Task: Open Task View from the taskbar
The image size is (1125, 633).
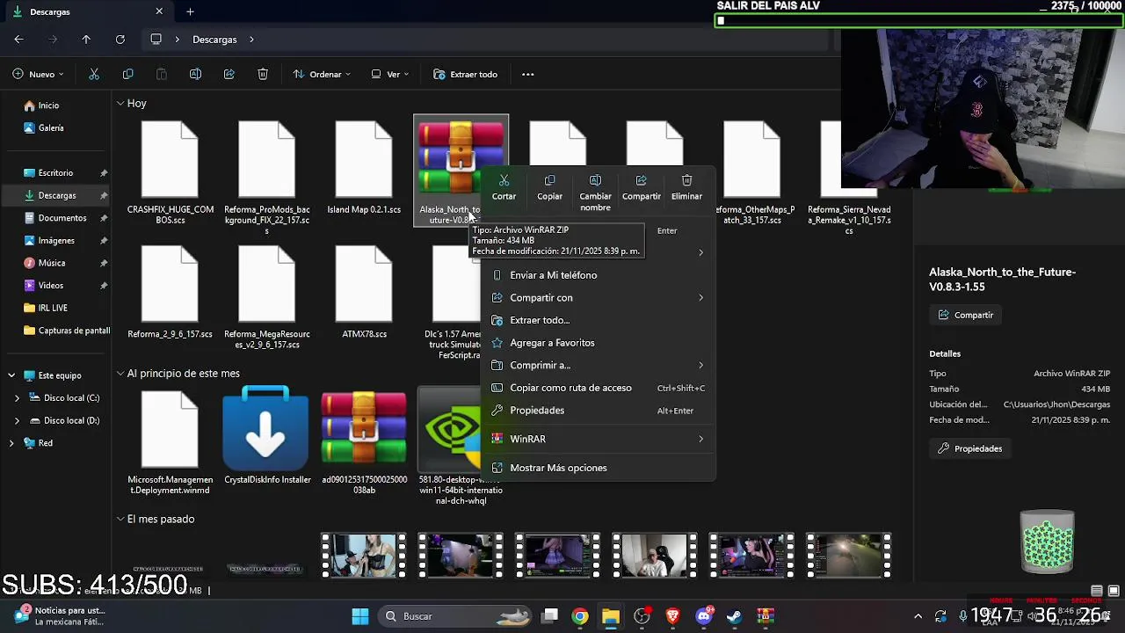Action: tap(549, 616)
